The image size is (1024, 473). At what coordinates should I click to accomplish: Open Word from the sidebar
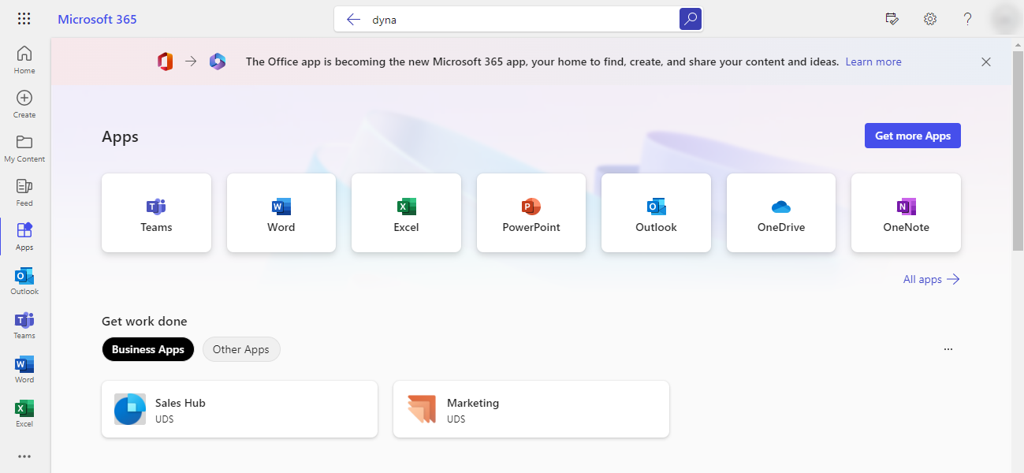pos(24,369)
